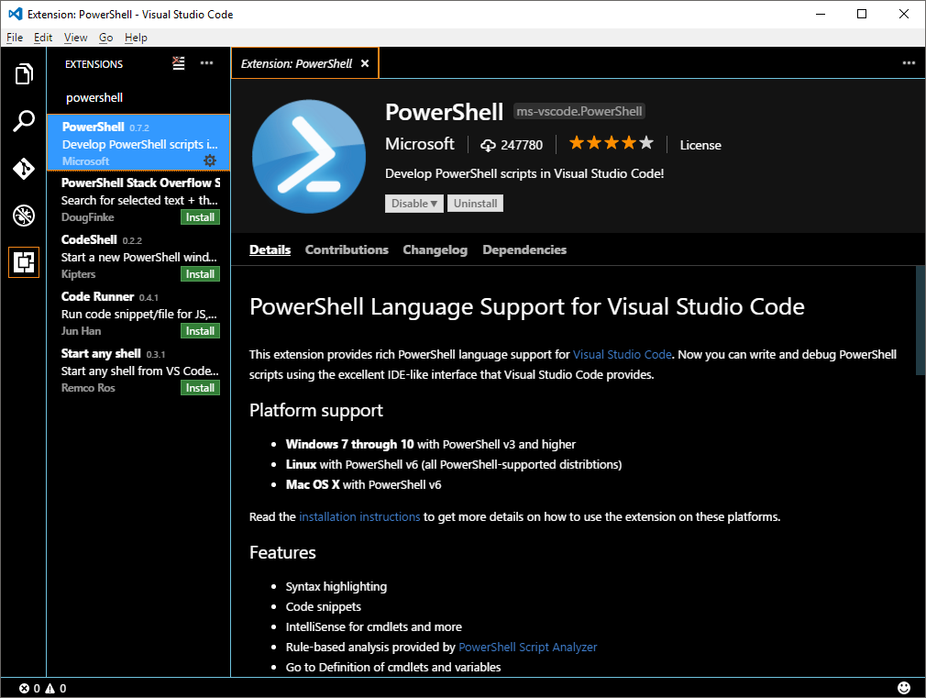Open editor more actions ellipsis menu

(x=909, y=63)
